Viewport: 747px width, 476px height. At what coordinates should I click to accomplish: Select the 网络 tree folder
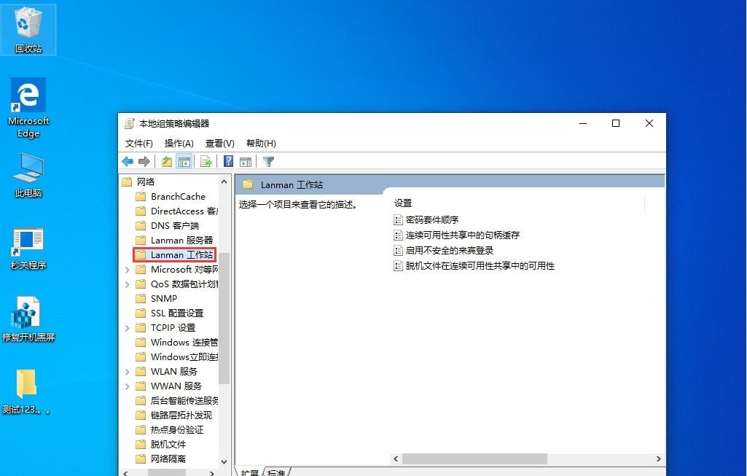145,182
